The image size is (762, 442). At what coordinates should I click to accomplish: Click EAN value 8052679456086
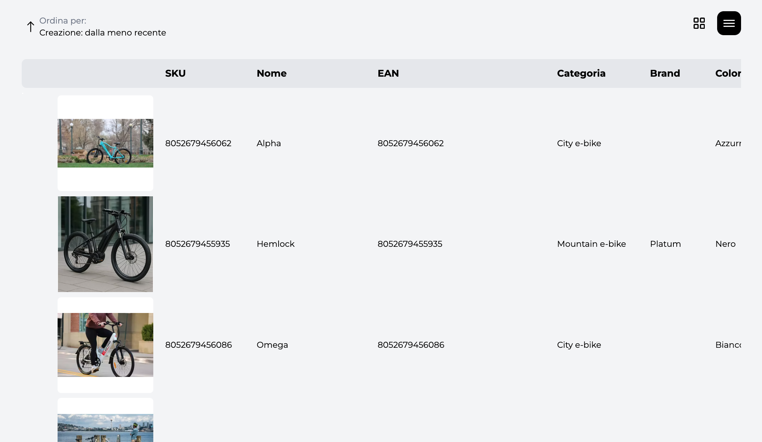[411, 345]
